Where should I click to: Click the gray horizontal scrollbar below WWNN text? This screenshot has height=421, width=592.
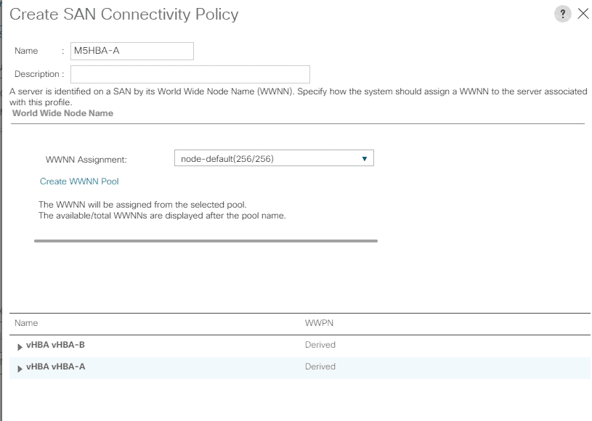tap(206, 241)
